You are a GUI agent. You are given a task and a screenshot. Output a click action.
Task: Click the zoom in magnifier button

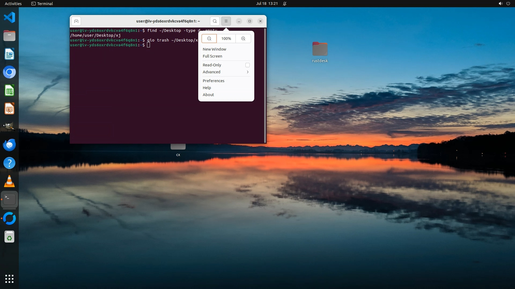click(243, 39)
